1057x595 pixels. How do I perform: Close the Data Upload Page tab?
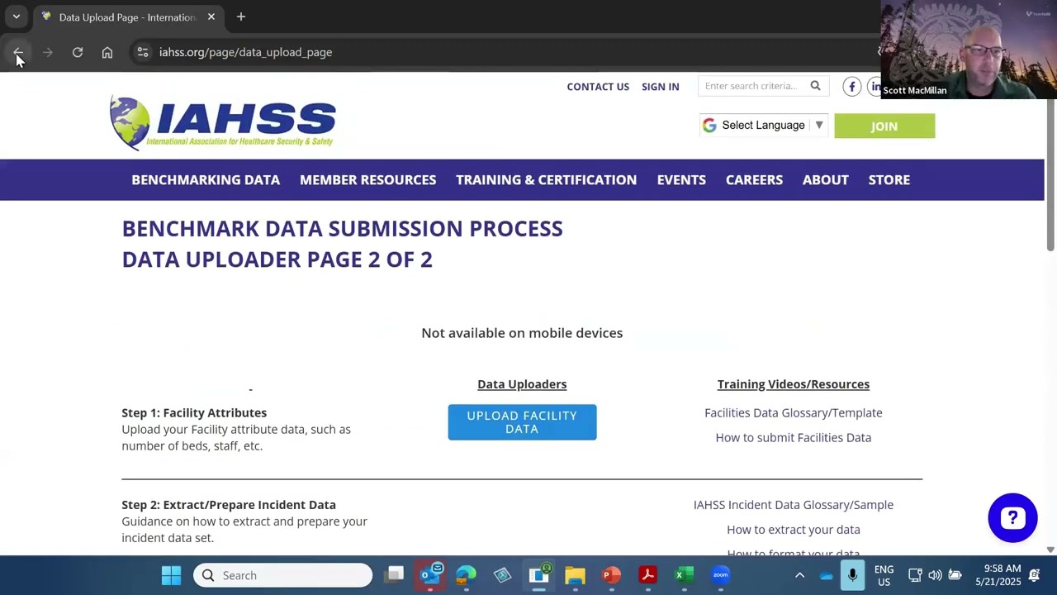click(x=211, y=17)
